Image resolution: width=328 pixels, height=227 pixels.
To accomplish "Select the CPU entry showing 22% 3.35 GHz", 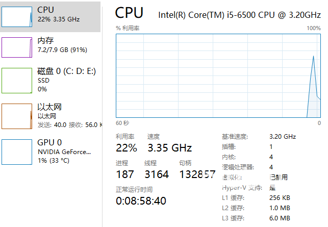I will pos(59,15).
